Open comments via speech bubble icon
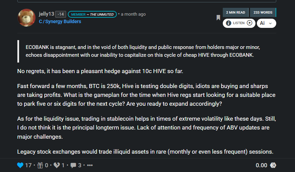The height and width of the screenshot is (172, 295). click(x=73, y=165)
